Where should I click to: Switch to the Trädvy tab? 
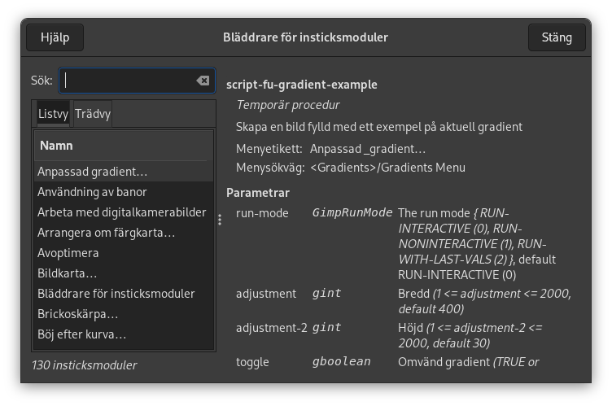tap(92, 114)
